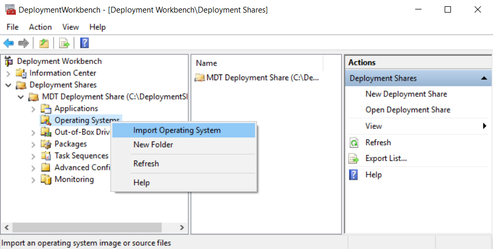Click the Up one level folder icon
Screen dimensions: 493x249
click(x=44, y=43)
